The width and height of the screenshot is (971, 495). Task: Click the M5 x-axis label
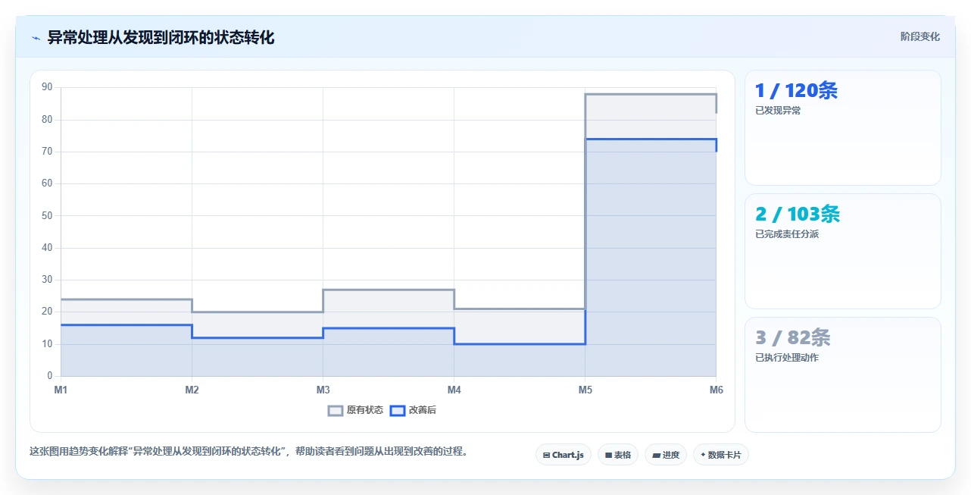pos(585,390)
